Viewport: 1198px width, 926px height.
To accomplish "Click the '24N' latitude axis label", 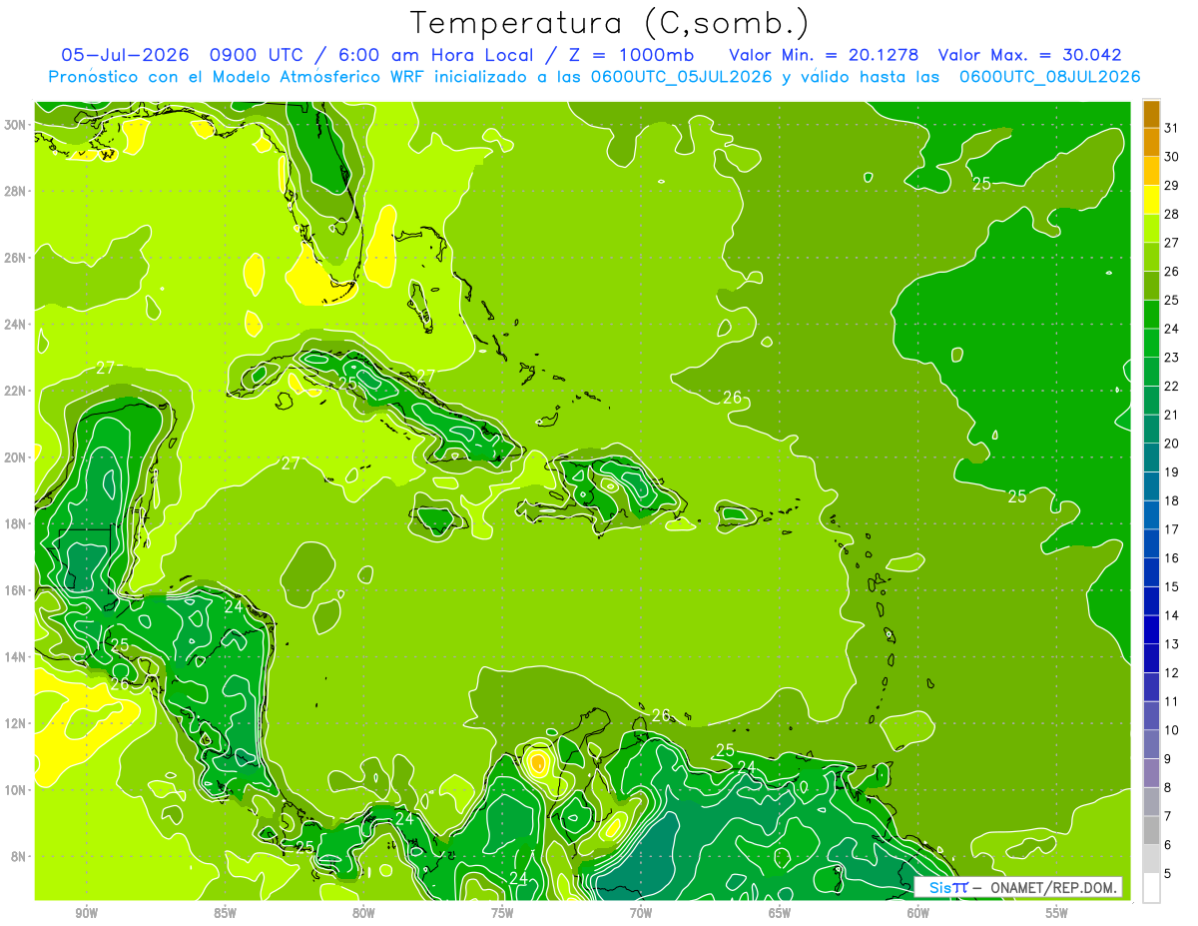I will click(x=16, y=325).
